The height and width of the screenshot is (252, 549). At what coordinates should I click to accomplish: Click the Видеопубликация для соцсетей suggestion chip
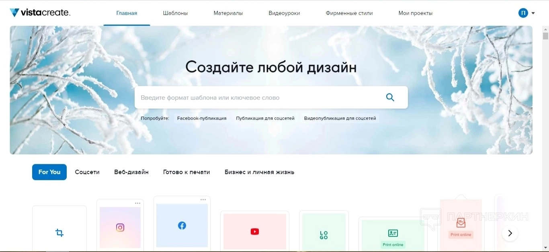(340, 118)
